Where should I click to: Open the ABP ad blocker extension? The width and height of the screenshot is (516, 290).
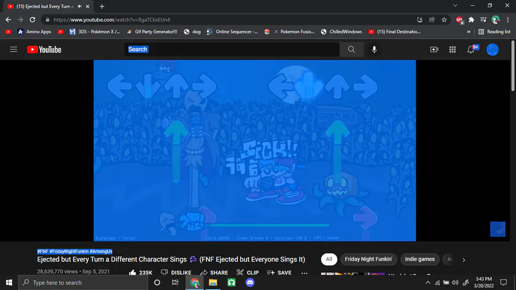click(460, 20)
